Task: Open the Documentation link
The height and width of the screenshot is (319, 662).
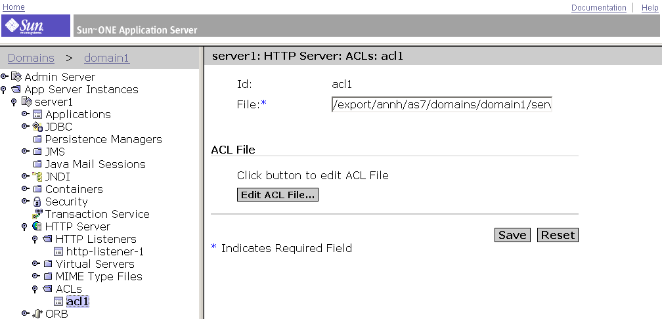Action: click(599, 8)
